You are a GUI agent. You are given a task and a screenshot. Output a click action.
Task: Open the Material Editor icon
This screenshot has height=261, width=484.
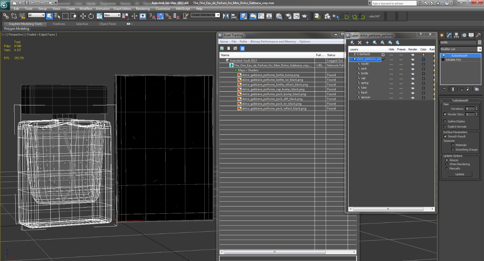click(279, 16)
